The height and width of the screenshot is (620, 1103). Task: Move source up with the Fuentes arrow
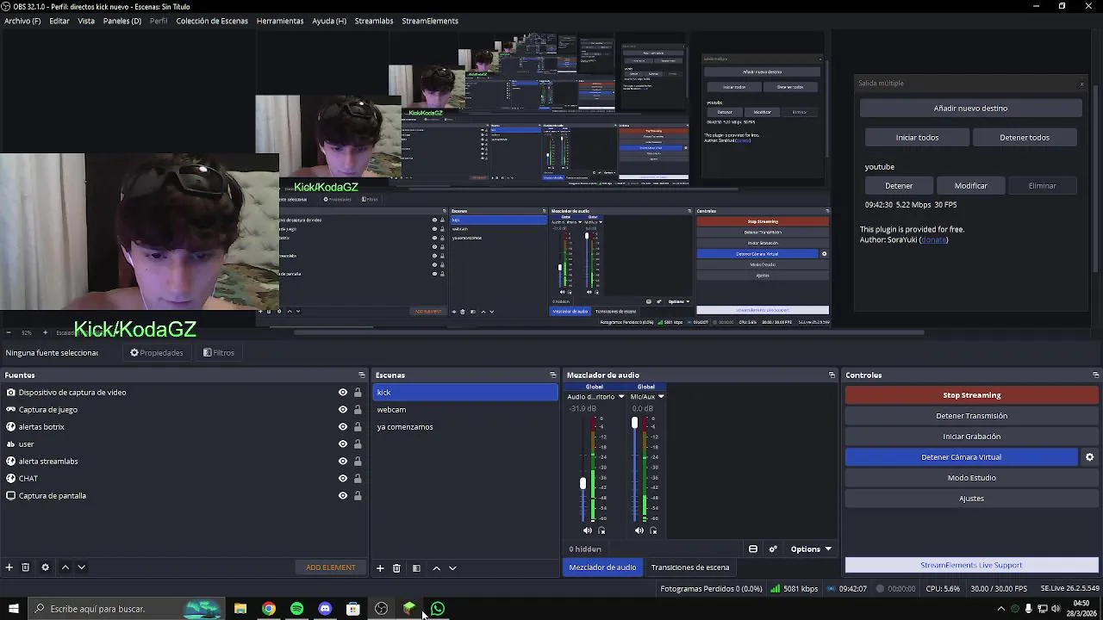[x=65, y=567]
